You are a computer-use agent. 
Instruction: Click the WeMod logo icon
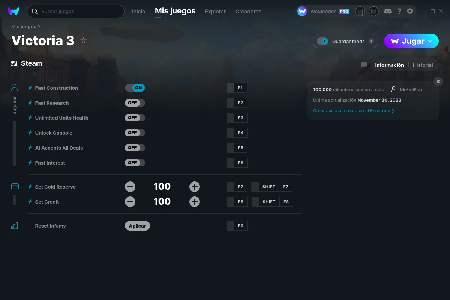(13, 11)
